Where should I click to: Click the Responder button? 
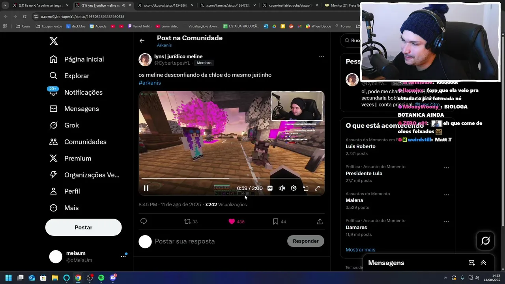(x=306, y=241)
